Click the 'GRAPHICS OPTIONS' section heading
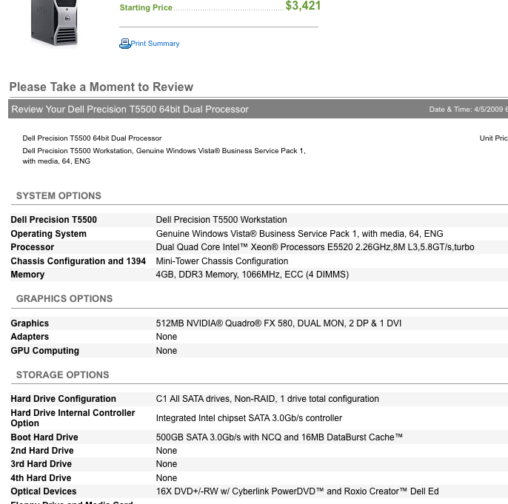This screenshot has width=508, height=504. [x=64, y=298]
